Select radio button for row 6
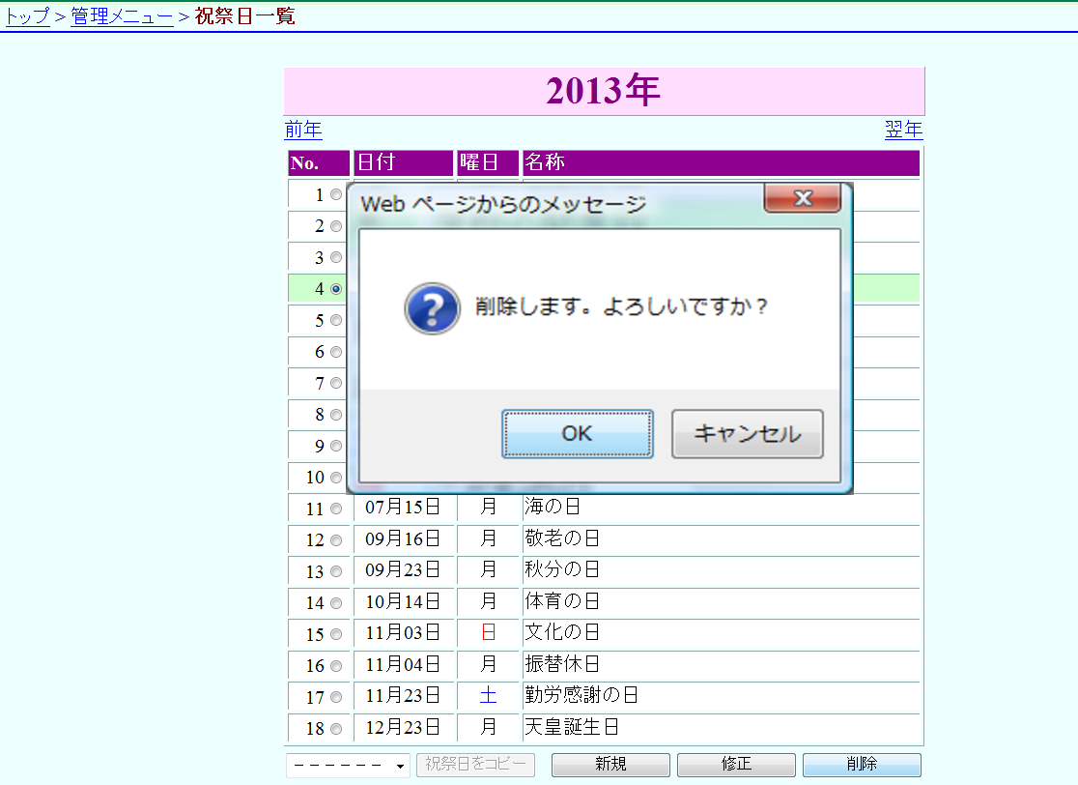1078x785 pixels. point(336,352)
